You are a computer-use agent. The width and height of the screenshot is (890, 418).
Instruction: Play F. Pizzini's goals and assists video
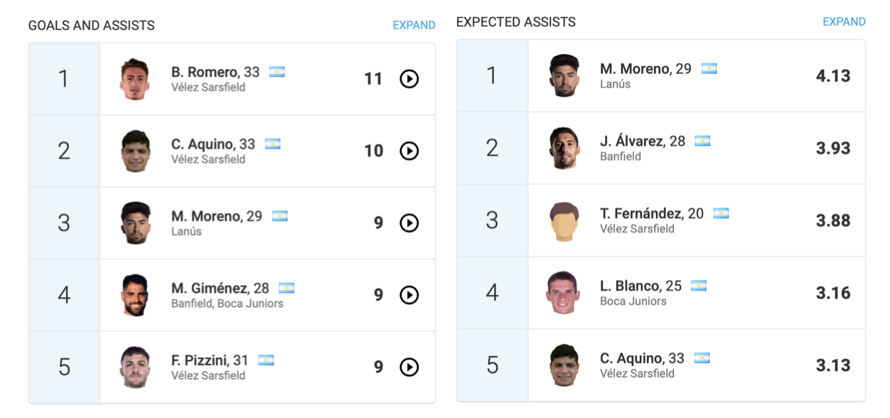pos(409,367)
